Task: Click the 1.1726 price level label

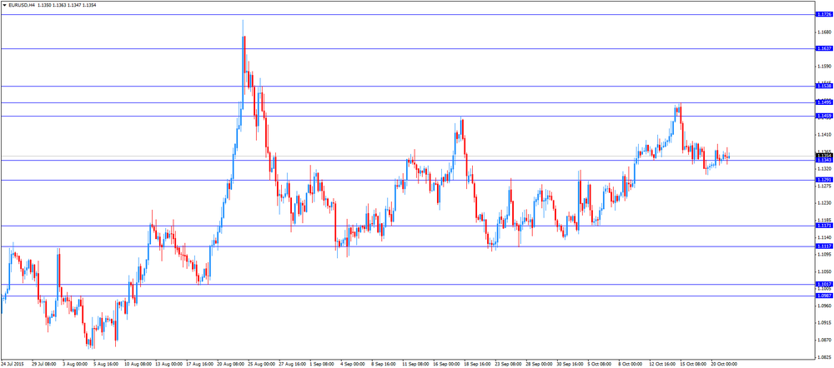Action: (x=823, y=15)
